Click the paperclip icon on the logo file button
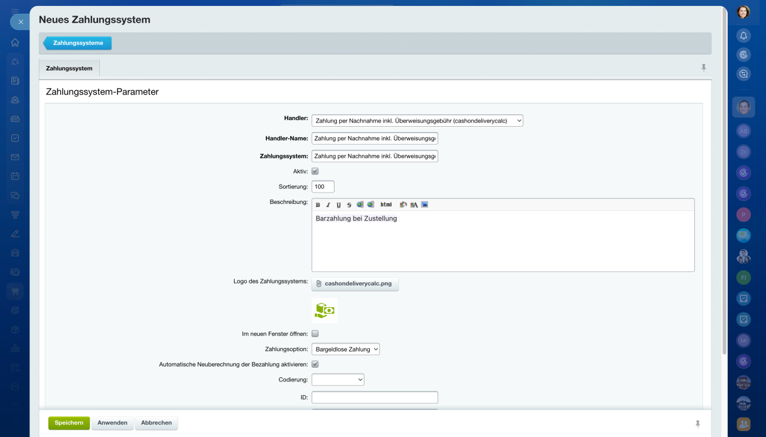This screenshot has height=437, width=766. (319, 284)
